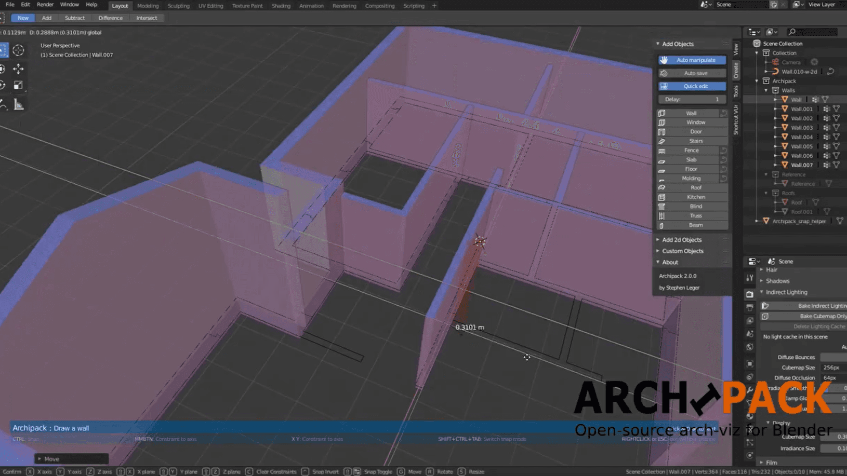
Task: Expand the Custom Objects panel
Action: [658, 251]
